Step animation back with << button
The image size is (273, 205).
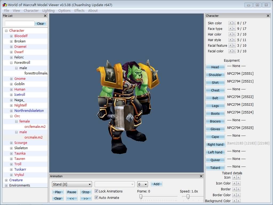[x=72, y=198]
